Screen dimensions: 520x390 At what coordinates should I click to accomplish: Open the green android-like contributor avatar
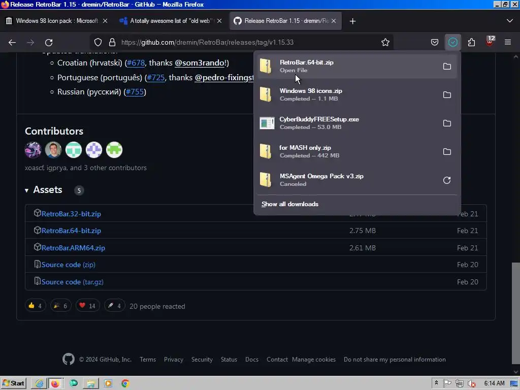114,150
